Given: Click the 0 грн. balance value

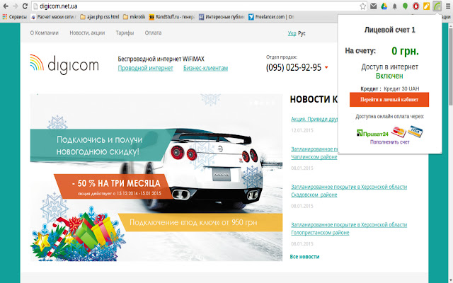Looking at the screenshot, I should point(405,51).
